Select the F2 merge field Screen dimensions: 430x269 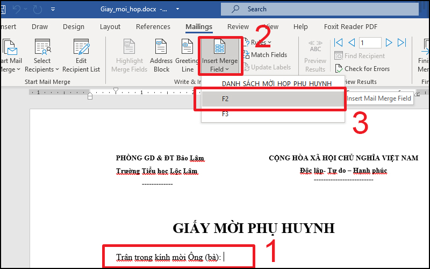coord(273,99)
